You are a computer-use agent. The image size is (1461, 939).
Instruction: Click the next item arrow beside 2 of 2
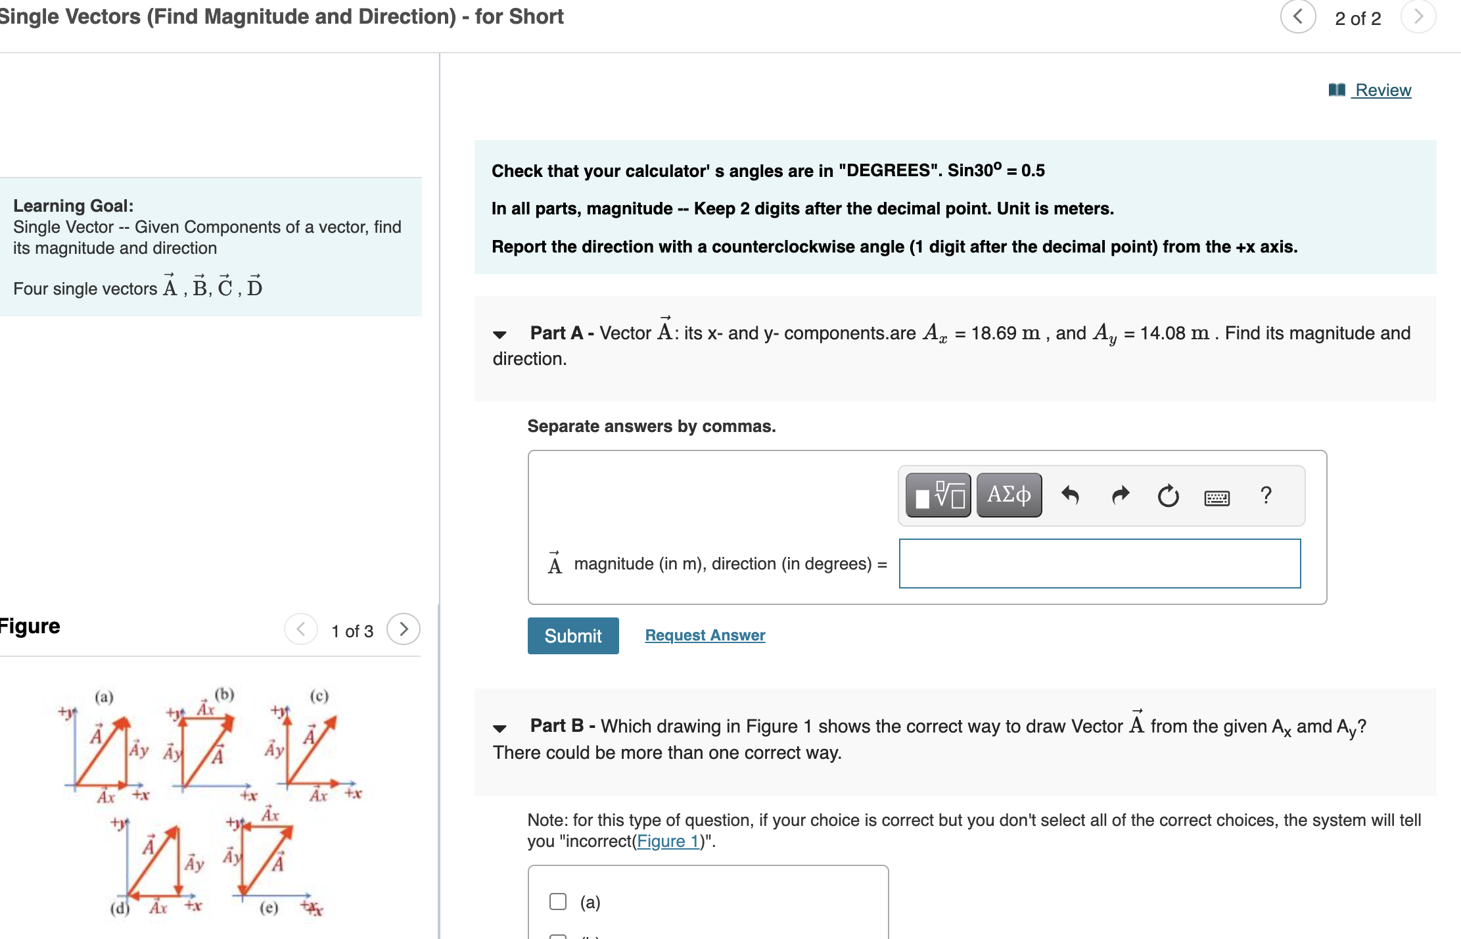(1418, 17)
